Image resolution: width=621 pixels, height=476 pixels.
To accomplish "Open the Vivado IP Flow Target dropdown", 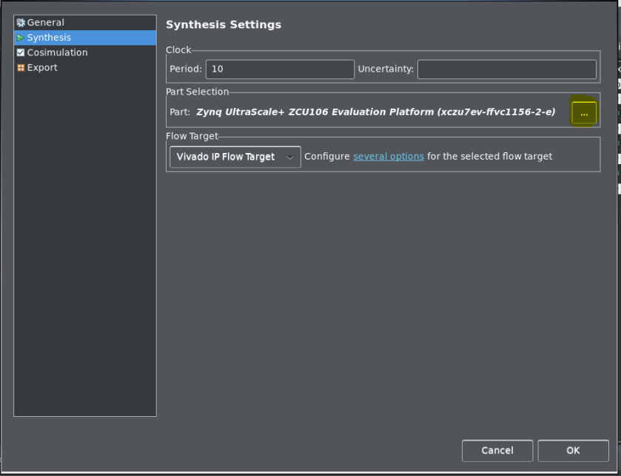I will 226,157.
